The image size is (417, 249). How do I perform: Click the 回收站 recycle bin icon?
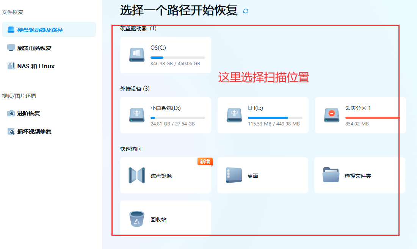(x=136, y=219)
